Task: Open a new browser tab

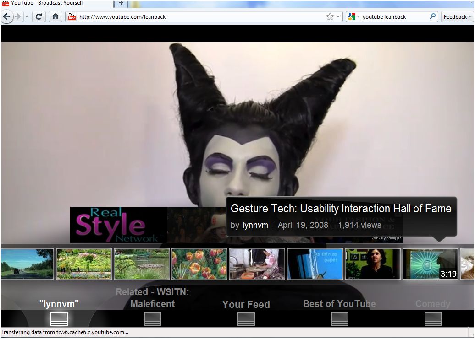Action: coord(121,3)
